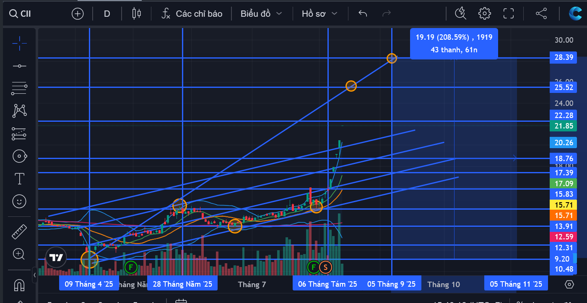Expand the Biểu đồ dropdown

coord(261,14)
